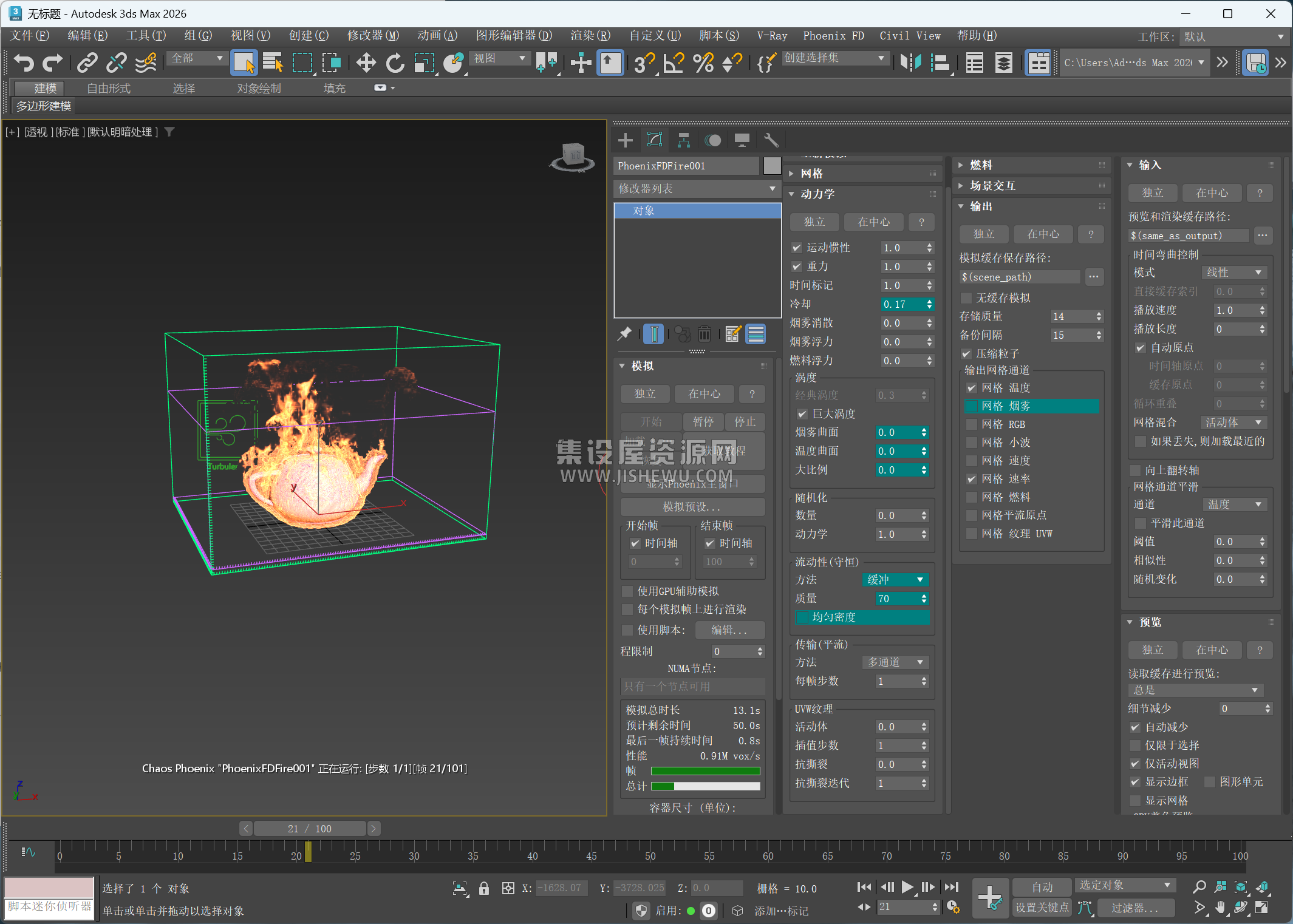The height and width of the screenshot is (924, 1293).
Task: Click the Mirror tool icon
Action: coord(910,63)
